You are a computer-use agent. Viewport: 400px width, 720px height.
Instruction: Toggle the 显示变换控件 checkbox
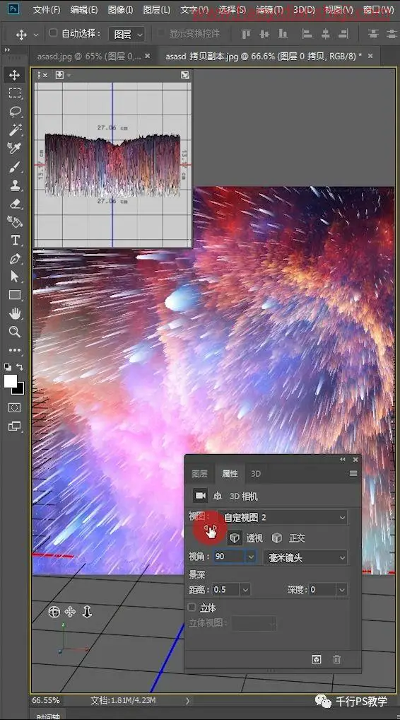tap(161, 33)
